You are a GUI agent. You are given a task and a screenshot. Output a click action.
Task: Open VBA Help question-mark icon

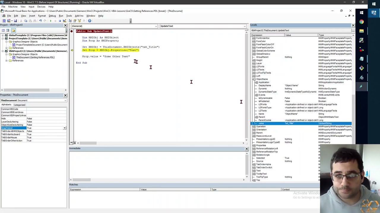click(90, 21)
